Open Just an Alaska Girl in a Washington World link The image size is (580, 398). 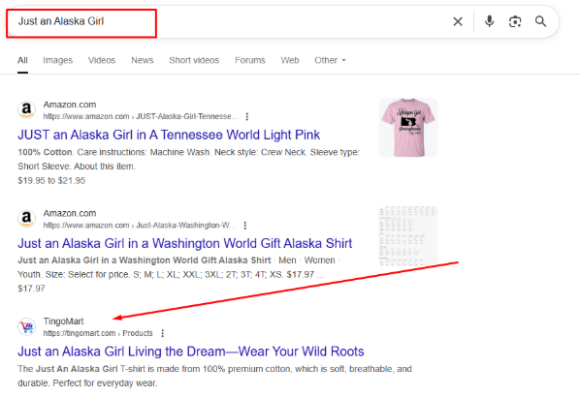coord(185,244)
